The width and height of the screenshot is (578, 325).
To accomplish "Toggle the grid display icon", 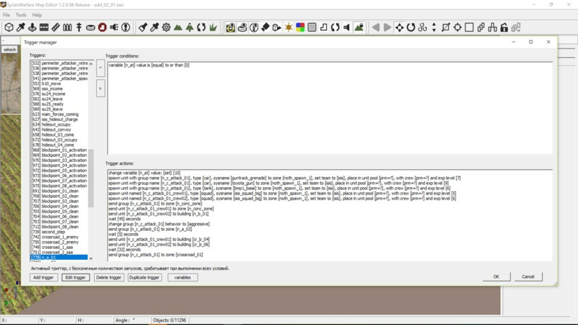I will click(312, 27).
